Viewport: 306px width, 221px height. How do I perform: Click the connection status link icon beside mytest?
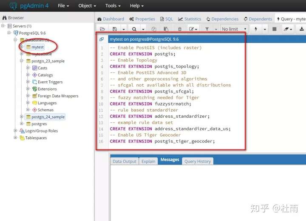102,39
